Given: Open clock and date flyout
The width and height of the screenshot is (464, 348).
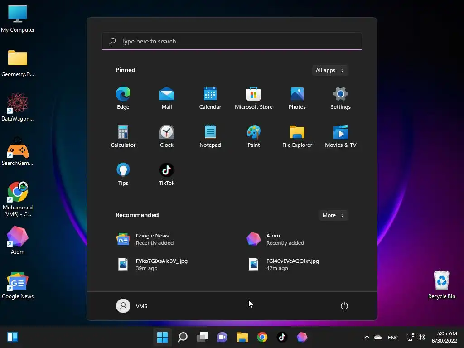Looking at the screenshot, I should coord(444,337).
